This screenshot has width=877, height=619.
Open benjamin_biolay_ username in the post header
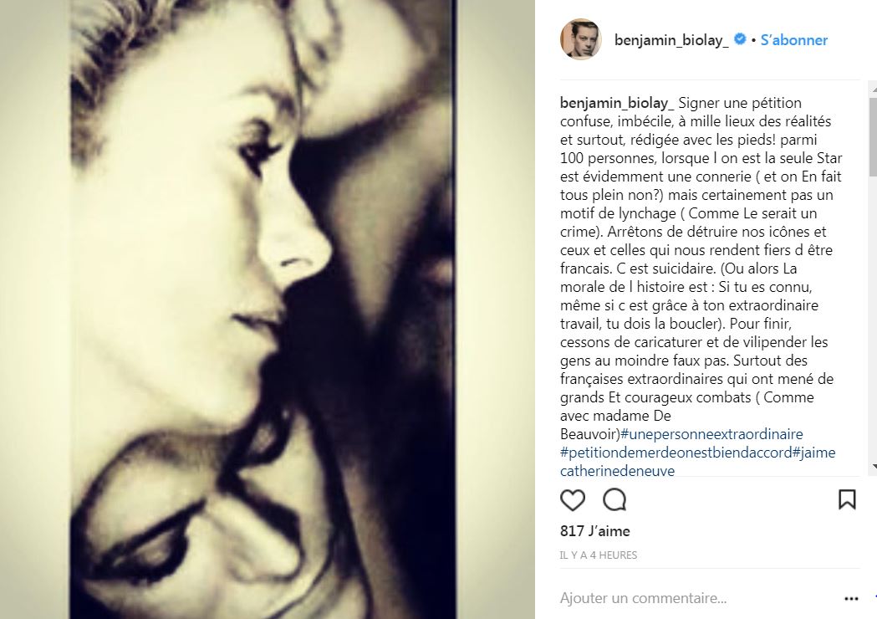671,40
